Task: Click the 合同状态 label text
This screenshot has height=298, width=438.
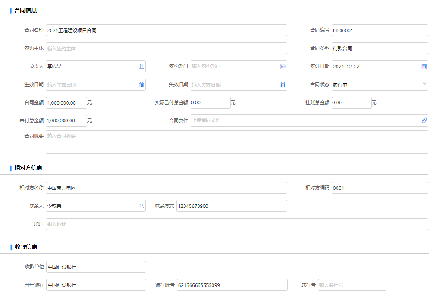Action: pyautogui.click(x=320, y=84)
